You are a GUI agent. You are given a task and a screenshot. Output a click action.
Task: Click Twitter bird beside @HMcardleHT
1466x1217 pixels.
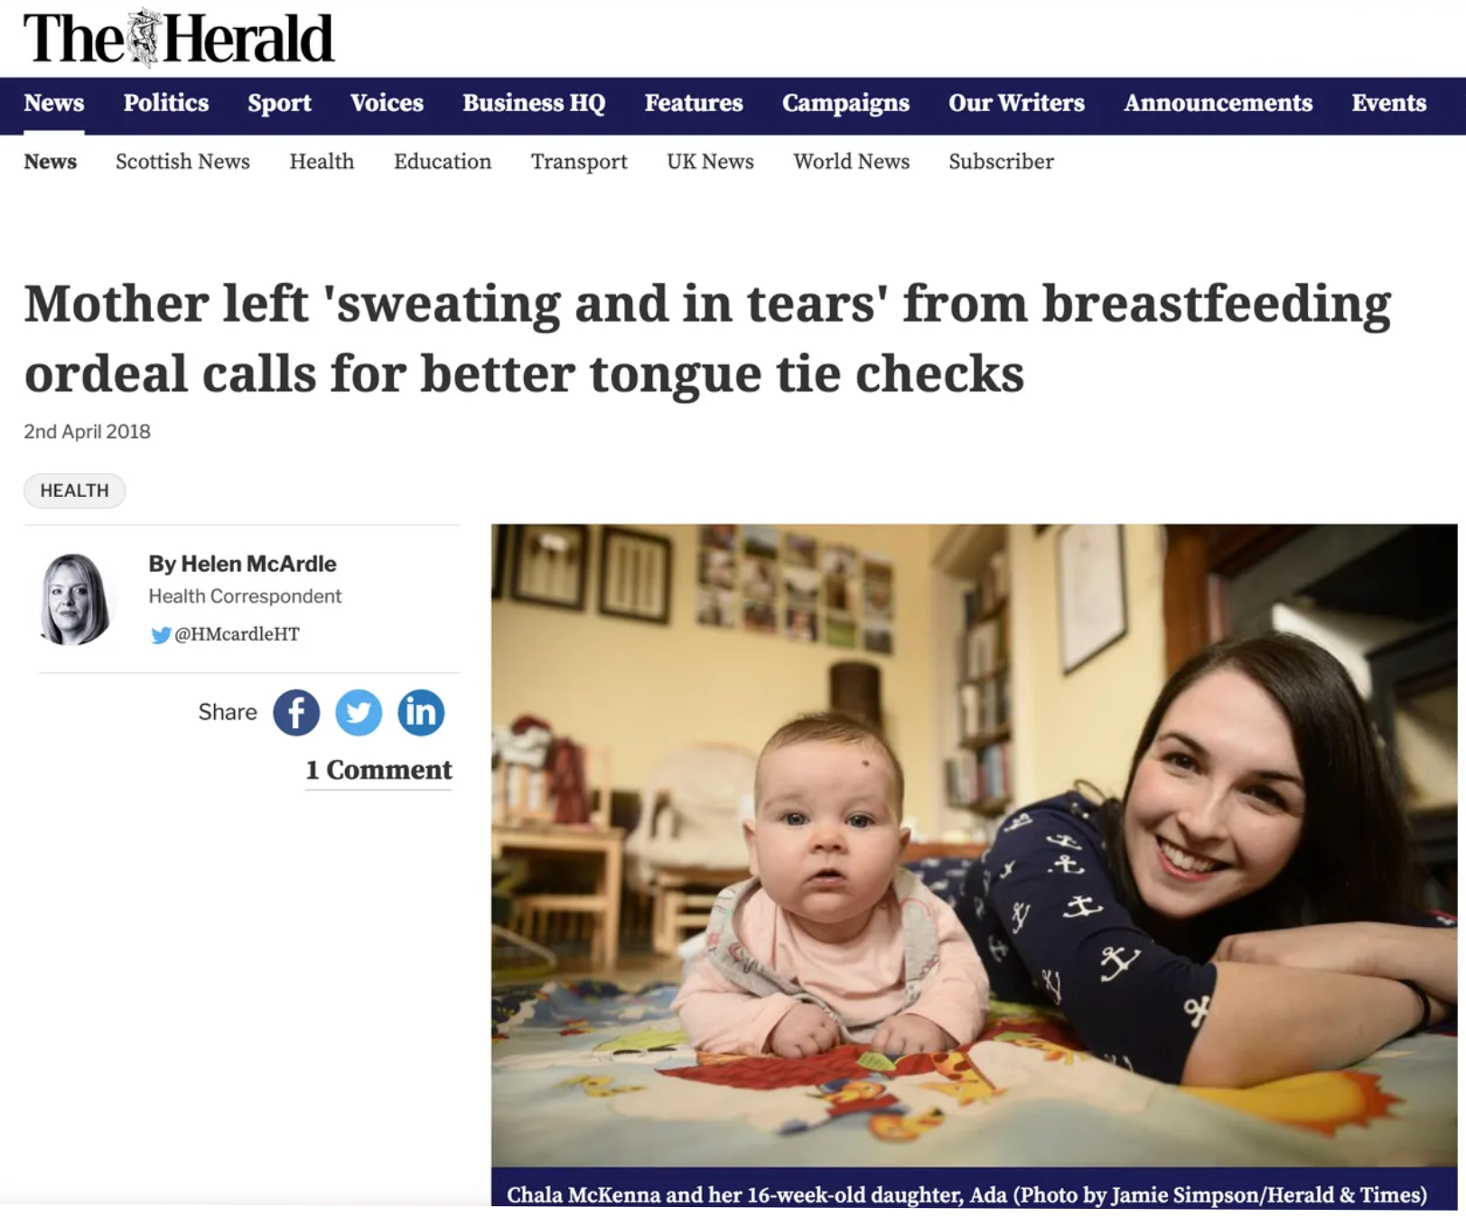(161, 635)
